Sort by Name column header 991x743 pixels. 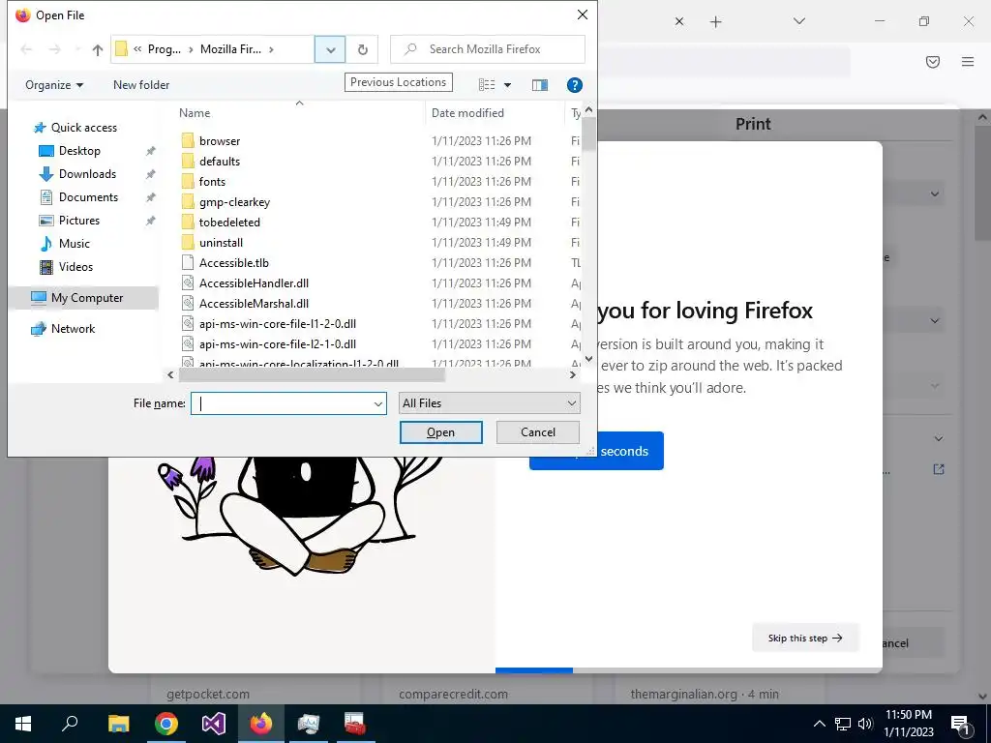195,113
